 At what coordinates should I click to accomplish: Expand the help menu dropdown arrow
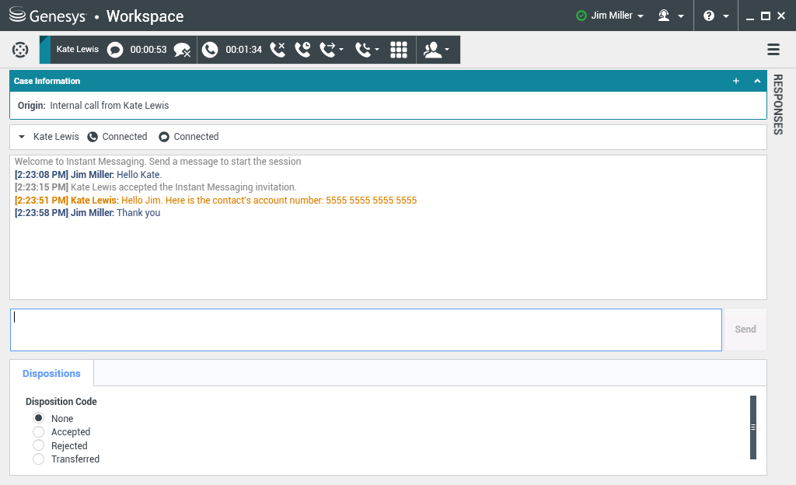click(x=726, y=16)
